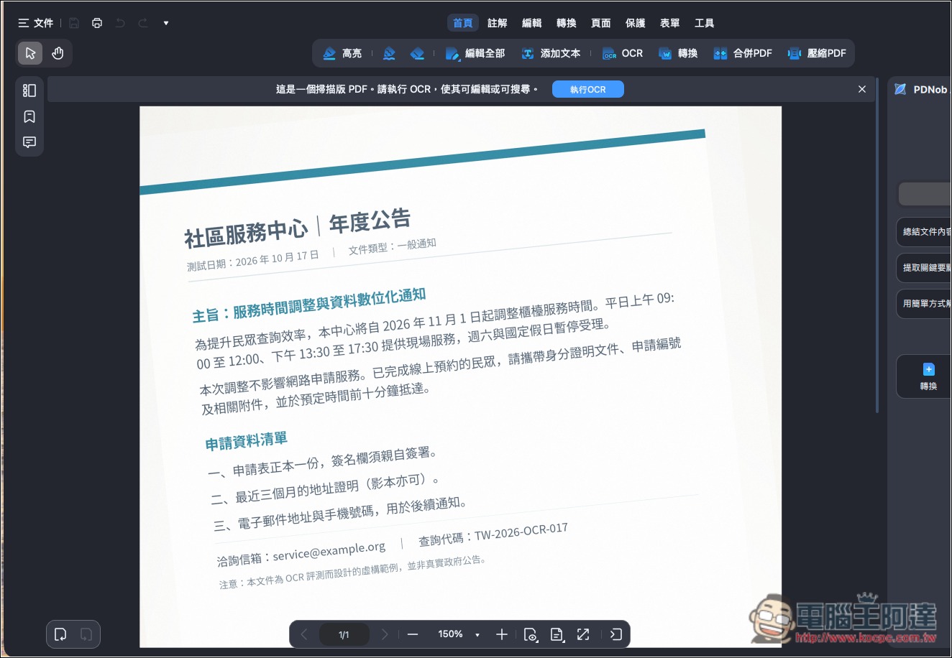This screenshot has width=952, height=658.
Task: Open the page layout icon in the bottom bar
Action: (x=557, y=634)
